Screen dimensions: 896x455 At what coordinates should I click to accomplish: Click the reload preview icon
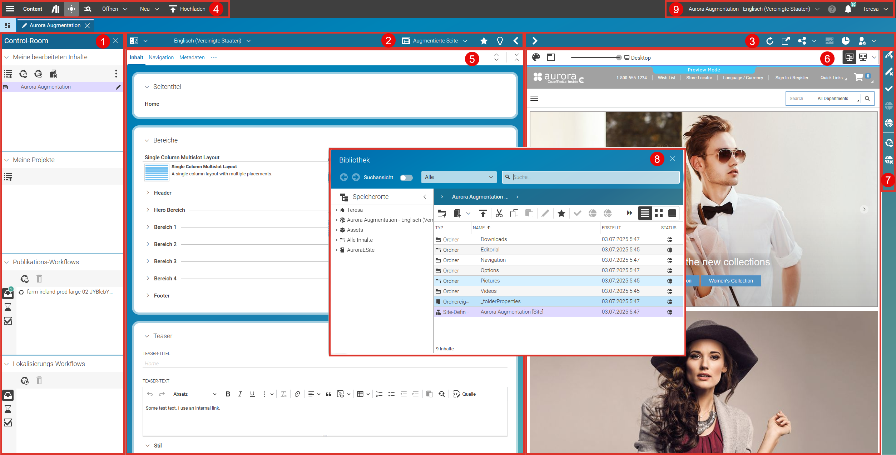[769, 41]
